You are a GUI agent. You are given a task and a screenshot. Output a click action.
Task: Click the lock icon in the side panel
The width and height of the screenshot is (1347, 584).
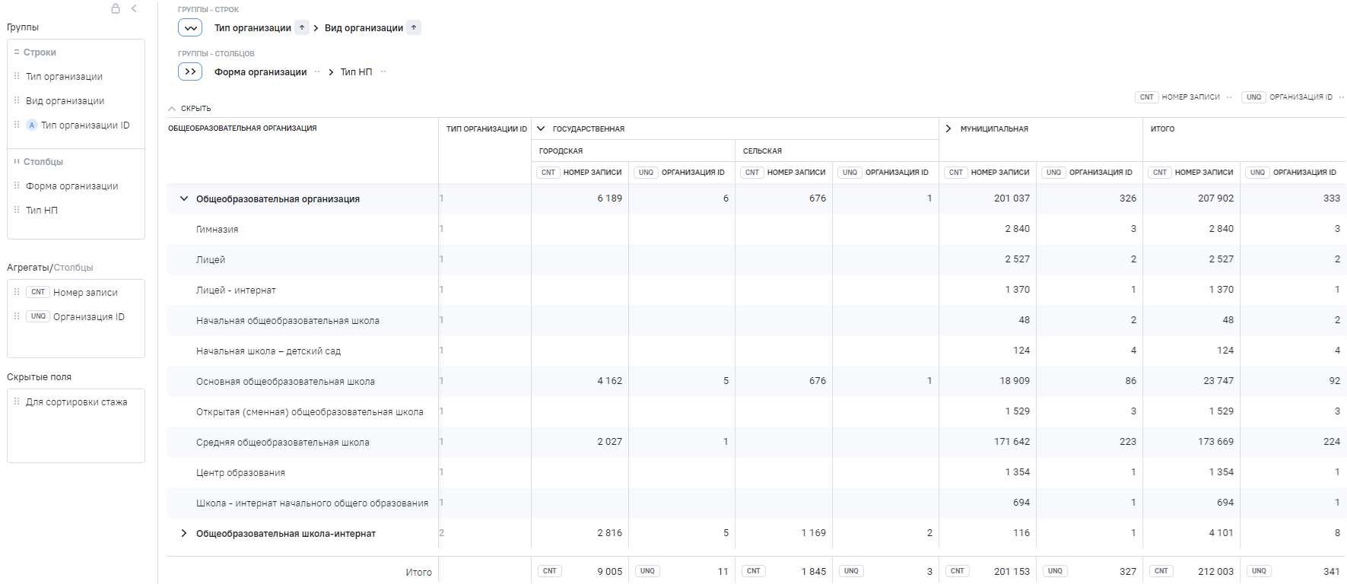116,8
